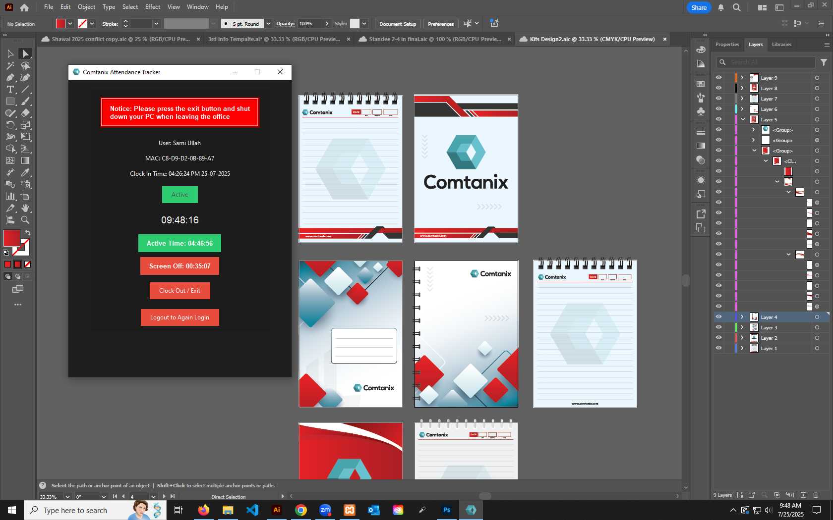Select the Column Graph tool
The height and width of the screenshot is (520, 833).
[10, 196]
